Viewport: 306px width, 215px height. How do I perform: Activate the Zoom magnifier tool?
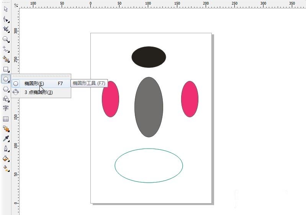point(6,39)
